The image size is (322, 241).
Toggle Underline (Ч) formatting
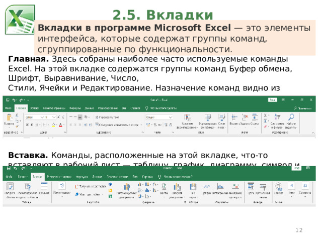(37, 125)
